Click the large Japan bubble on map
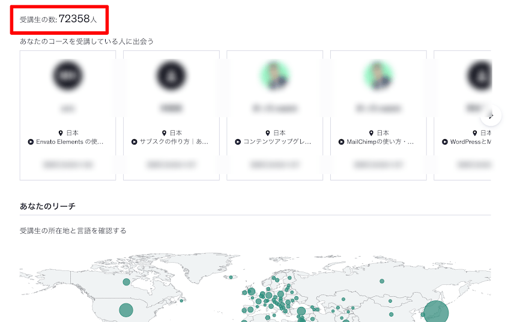 pos(436,312)
